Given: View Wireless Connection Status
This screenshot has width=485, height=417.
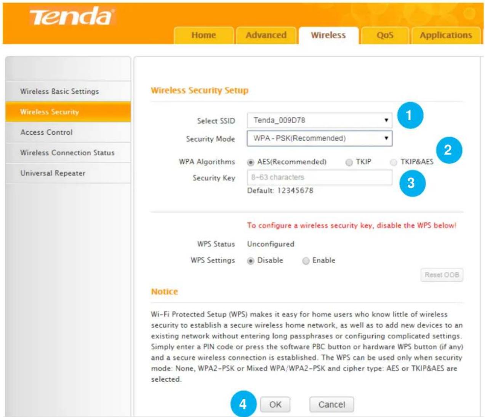Looking at the screenshot, I should [x=68, y=153].
